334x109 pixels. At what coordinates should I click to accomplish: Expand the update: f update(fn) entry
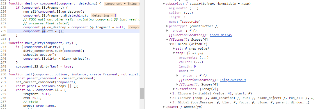[x=164, y=107]
